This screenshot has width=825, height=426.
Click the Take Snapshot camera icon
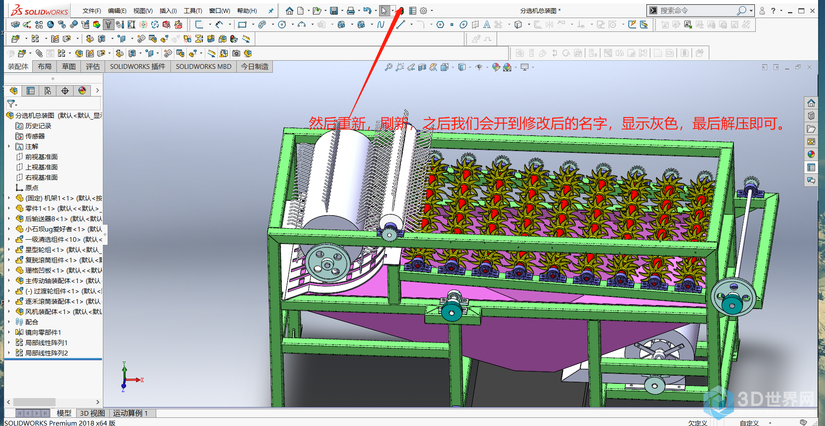pyautogui.click(x=236, y=53)
